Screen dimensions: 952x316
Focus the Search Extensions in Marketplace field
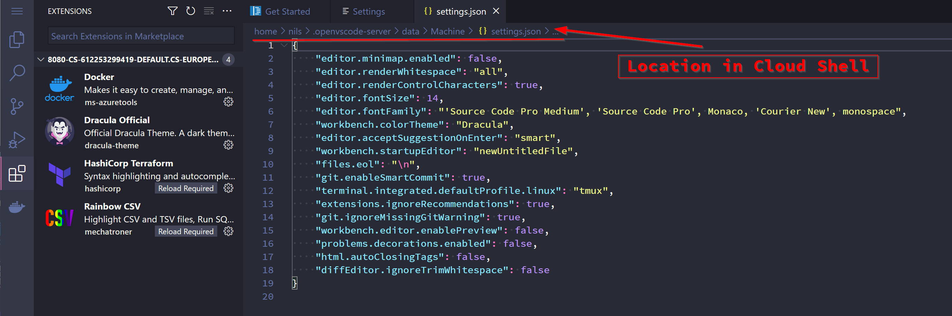tap(141, 36)
